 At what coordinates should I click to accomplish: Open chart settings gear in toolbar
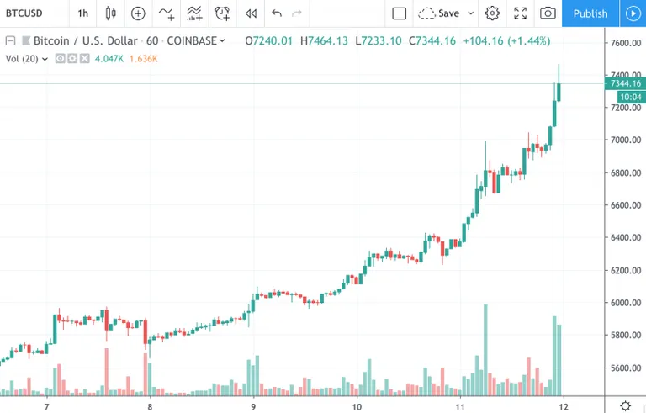(492, 13)
